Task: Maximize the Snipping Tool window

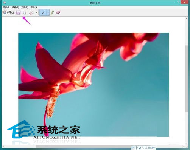Action: point(178,2)
